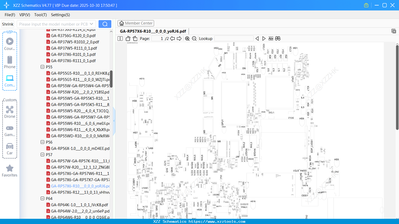Open the Tool(T) menu
Screen dimensions: 399x224
[41, 15]
